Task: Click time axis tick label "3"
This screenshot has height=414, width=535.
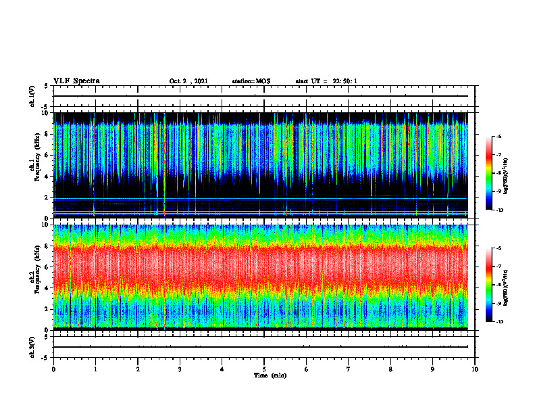Action: click(x=180, y=369)
